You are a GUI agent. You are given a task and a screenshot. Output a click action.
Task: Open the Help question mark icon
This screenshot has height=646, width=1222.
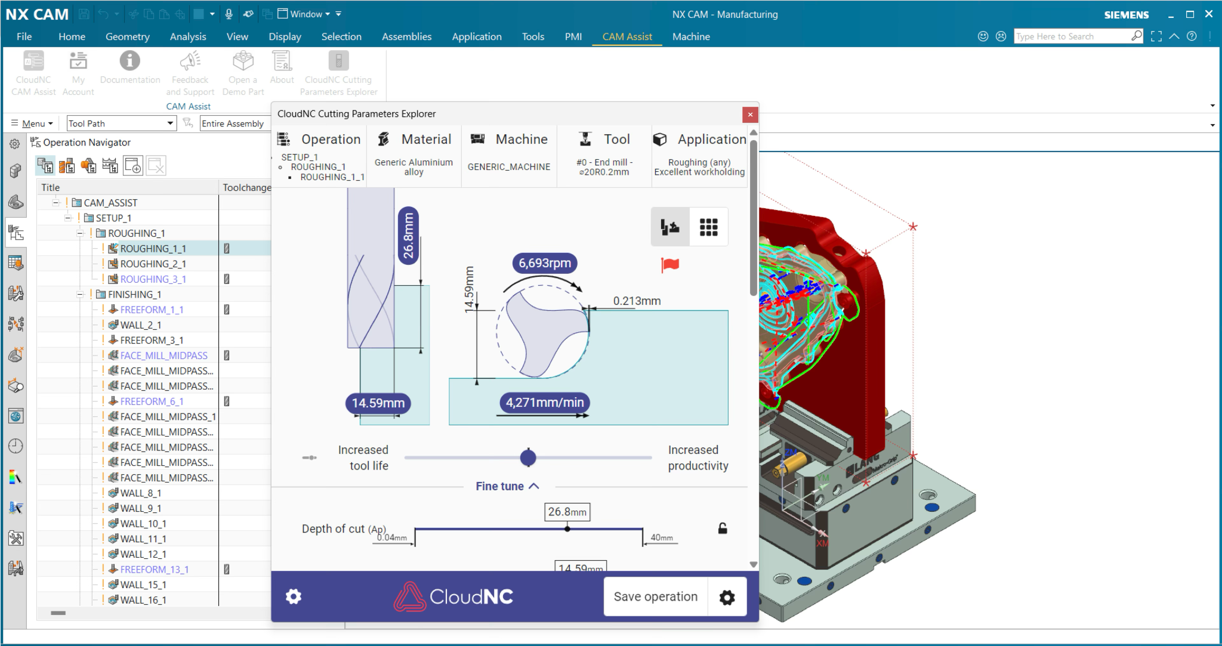tap(1192, 36)
